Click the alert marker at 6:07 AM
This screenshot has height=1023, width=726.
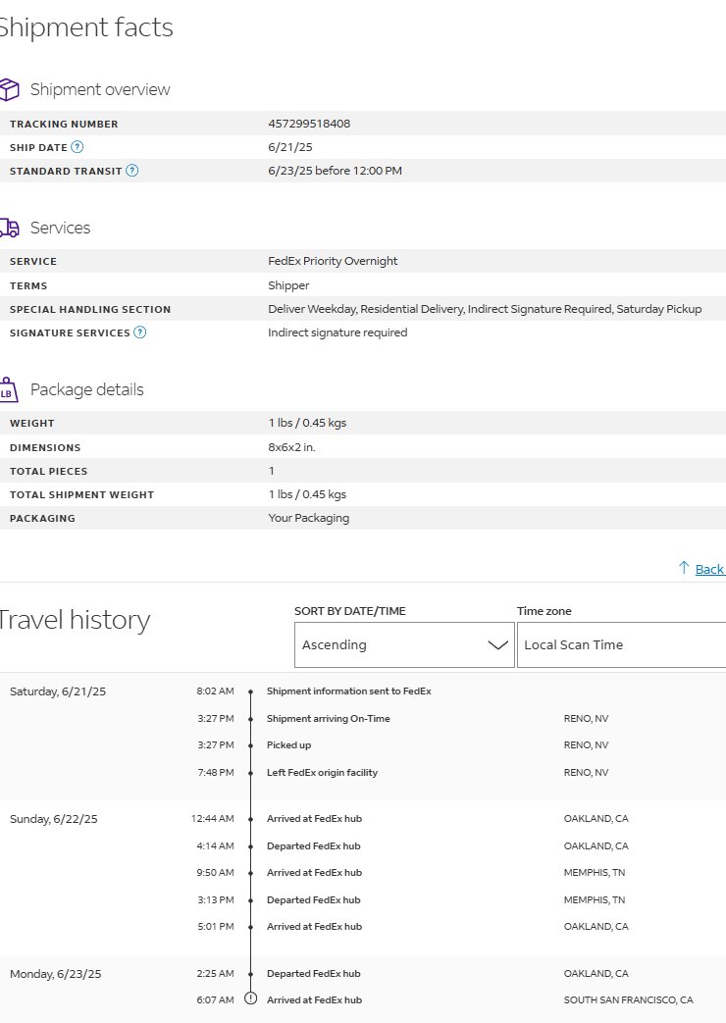(251, 998)
